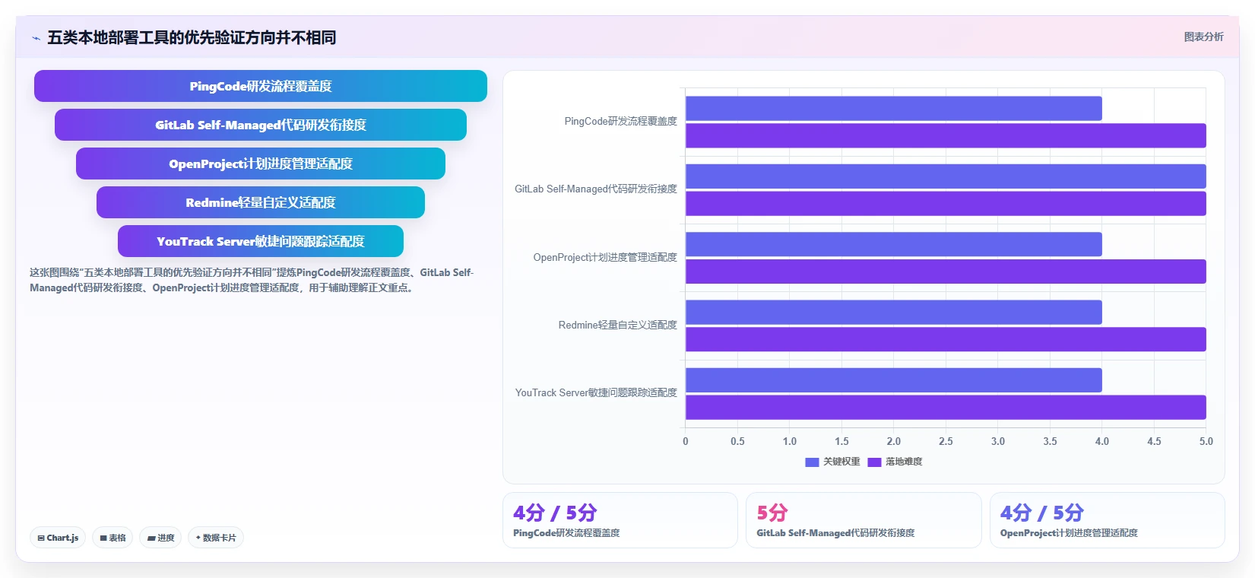Click the small icon before the main title
This screenshot has width=1255, height=578.
(36, 38)
